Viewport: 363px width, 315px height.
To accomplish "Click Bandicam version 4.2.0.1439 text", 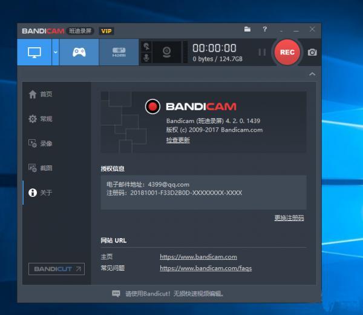I will coord(213,121).
